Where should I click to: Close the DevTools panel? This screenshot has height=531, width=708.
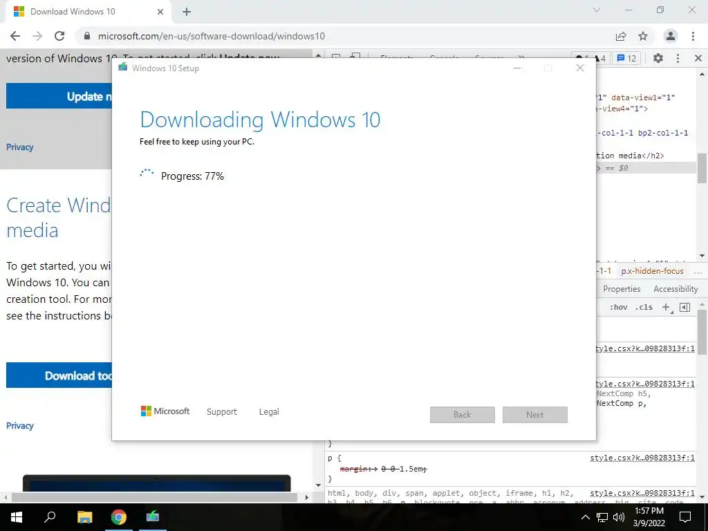[x=698, y=58]
